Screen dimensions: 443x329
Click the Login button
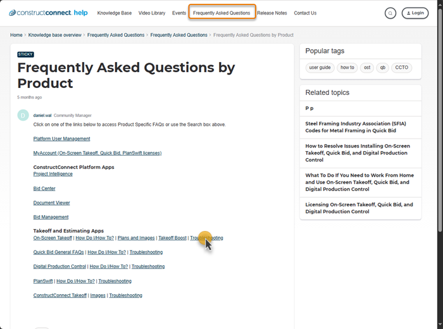point(415,13)
